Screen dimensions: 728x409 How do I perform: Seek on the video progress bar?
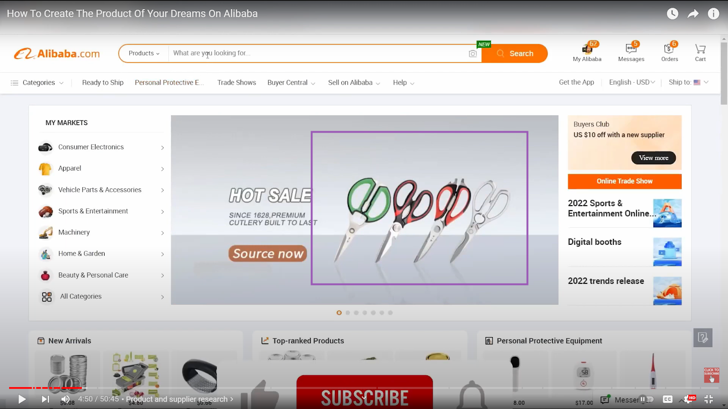tap(364, 388)
